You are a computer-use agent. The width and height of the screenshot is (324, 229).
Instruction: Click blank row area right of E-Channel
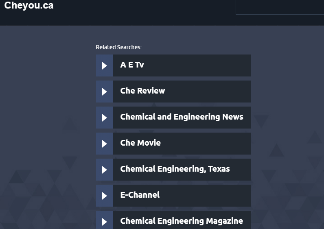click(x=208, y=196)
